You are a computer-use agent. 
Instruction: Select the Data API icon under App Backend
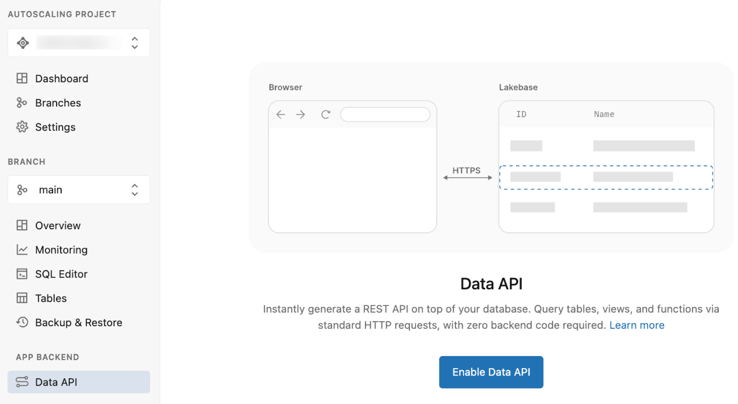coord(22,382)
